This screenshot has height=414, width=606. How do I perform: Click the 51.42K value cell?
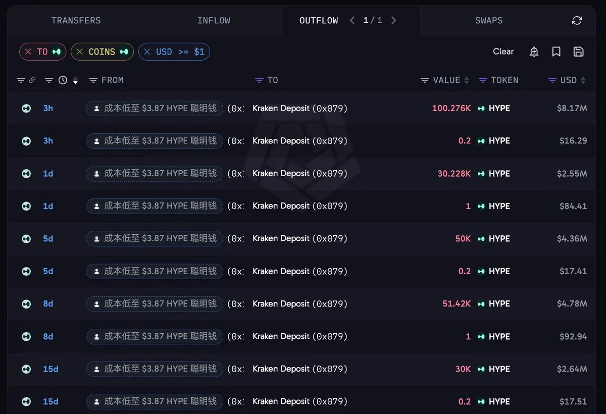457,304
